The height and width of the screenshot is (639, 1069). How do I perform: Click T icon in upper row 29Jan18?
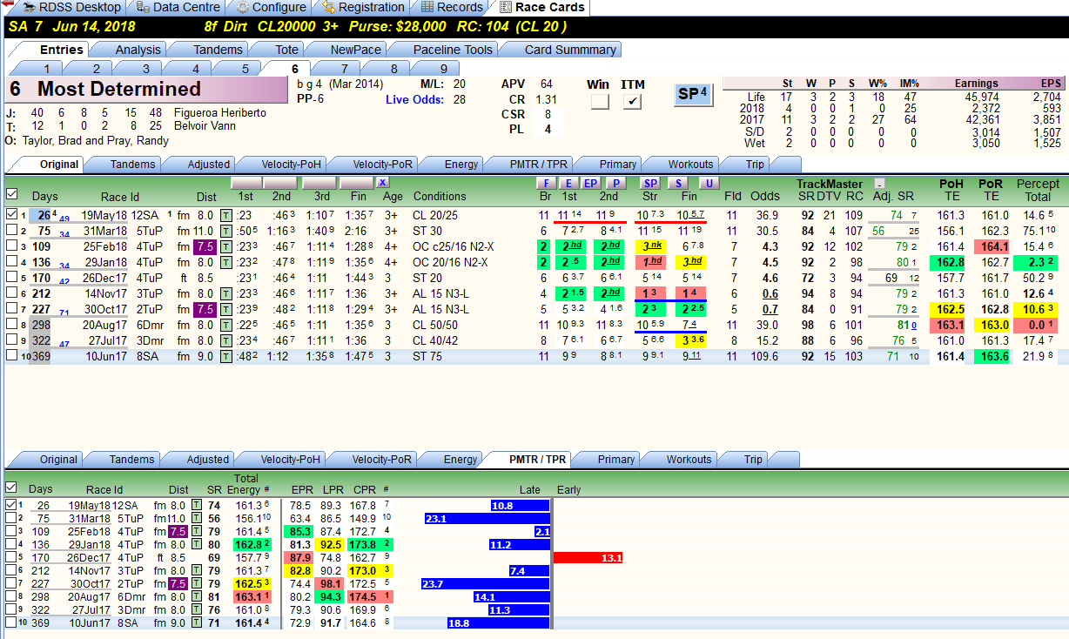point(225,262)
